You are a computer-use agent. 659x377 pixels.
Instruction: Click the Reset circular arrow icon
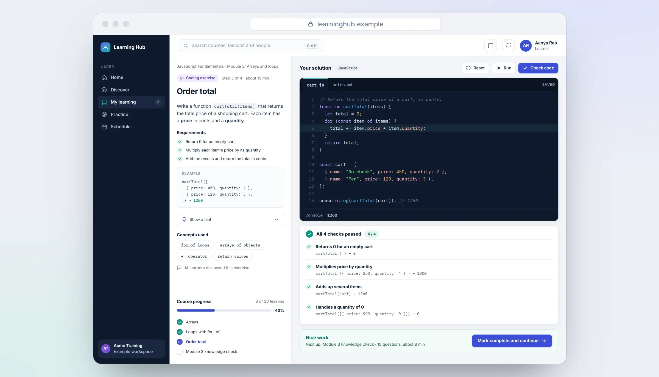pos(468,68)
